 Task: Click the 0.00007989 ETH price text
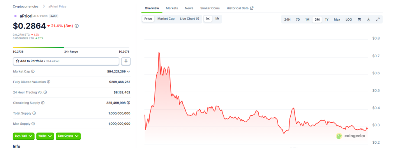(23, 38)
